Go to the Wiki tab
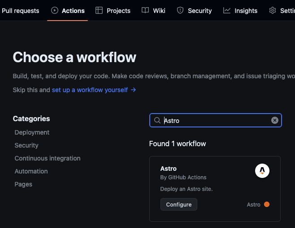Viewport: 295px width, 228px height. tap(153, 11)
